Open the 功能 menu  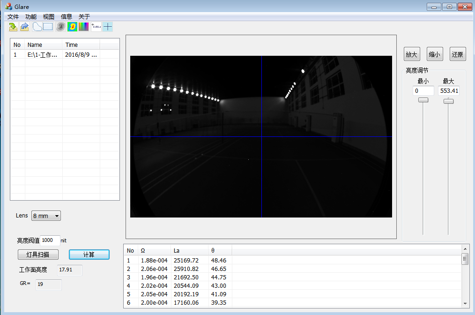click(x=31, y=16)
